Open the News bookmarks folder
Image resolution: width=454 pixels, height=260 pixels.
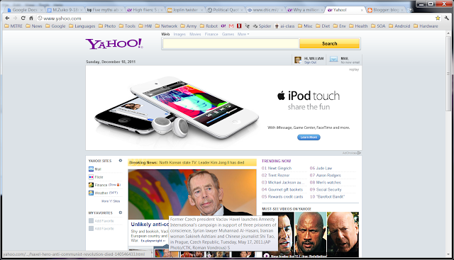34,26
